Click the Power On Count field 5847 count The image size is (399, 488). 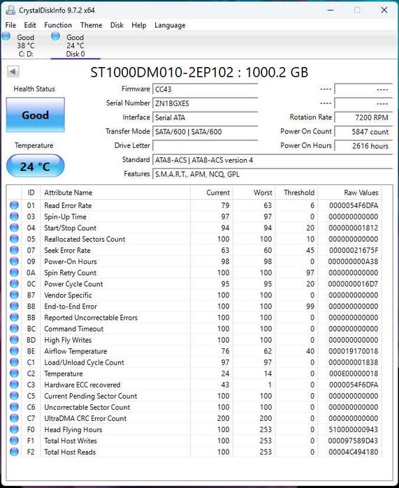[363, 132]
